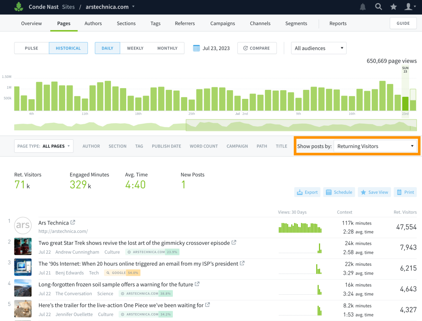The width and height of the screenshot is (422, 321).
Task: Switch to MONTHLY granularity
Action: click(x=167, y=48)
